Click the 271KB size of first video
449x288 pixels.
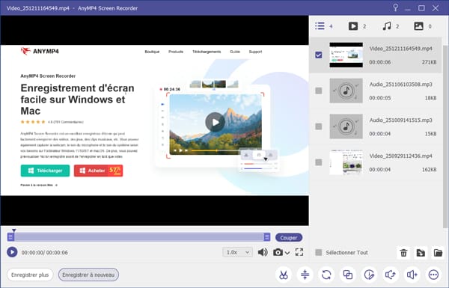pyautogui.click(x=429, y=62)
